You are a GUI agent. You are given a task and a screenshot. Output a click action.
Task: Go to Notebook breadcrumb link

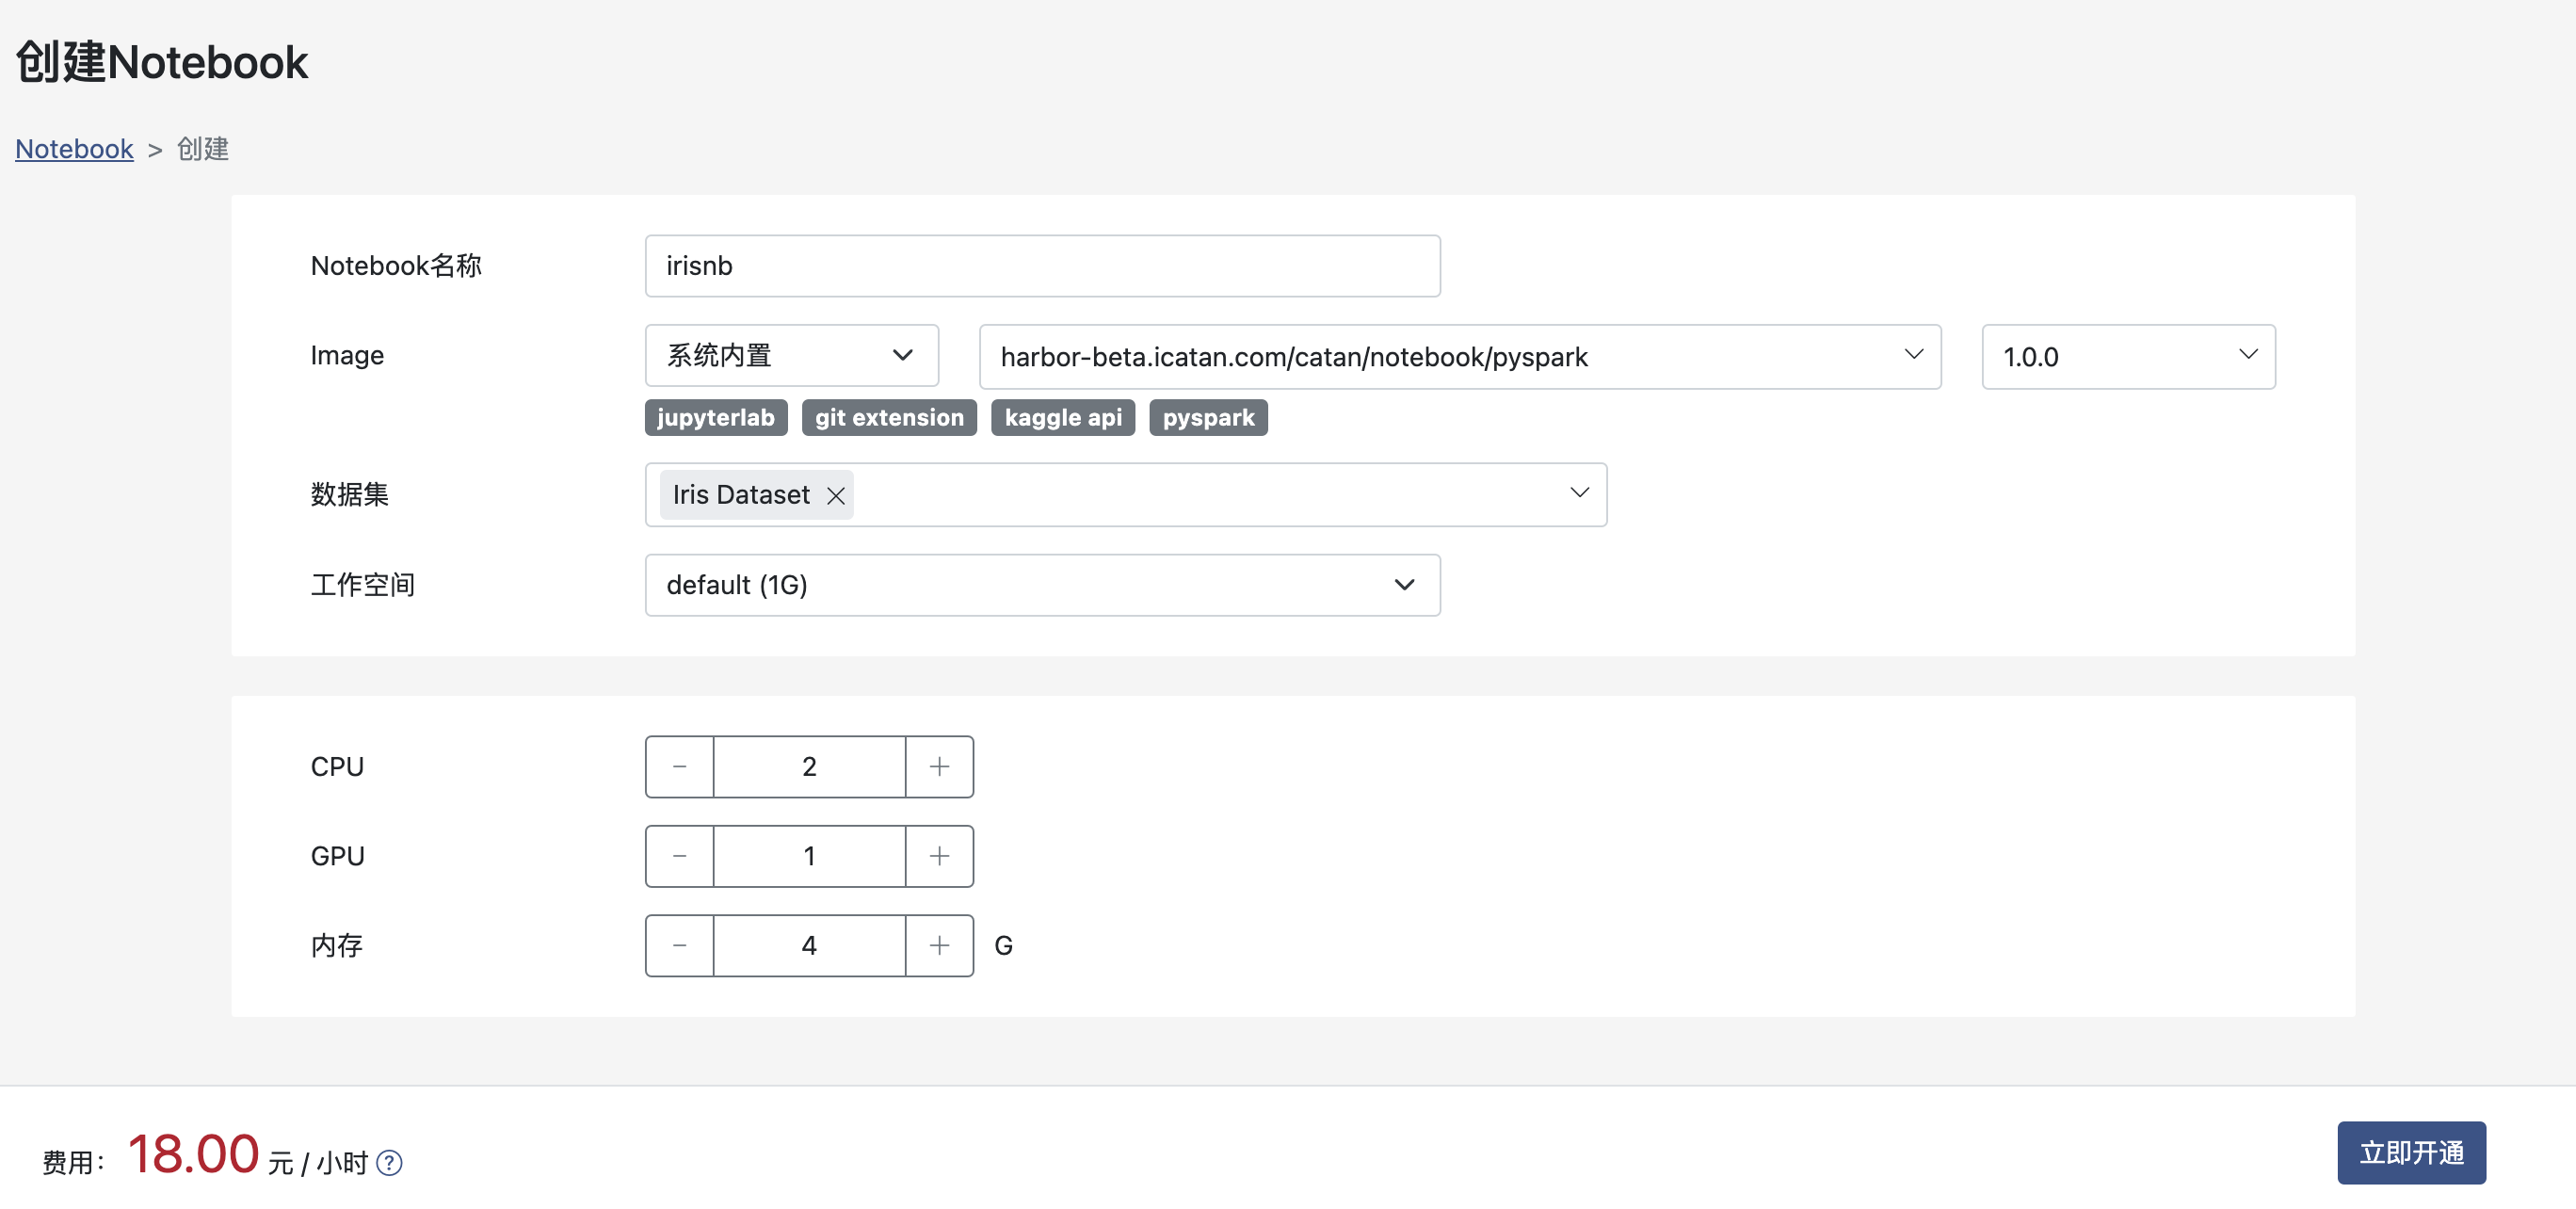pos(74,149)
